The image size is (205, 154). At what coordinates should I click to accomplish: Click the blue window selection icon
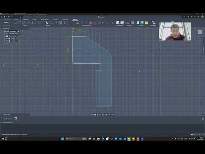[142, 23]
